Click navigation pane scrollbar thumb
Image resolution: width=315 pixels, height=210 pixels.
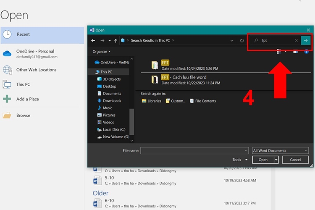131,122
